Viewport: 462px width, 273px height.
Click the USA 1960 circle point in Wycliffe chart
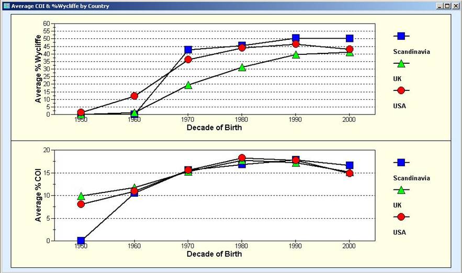click(134, 96)
